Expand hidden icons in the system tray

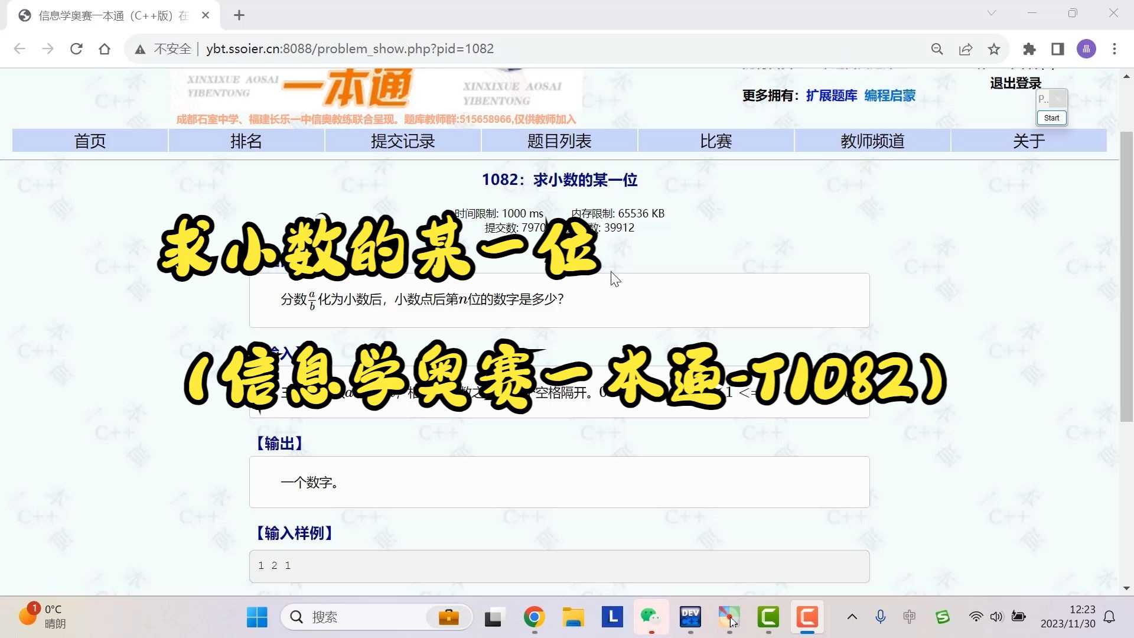852,616
